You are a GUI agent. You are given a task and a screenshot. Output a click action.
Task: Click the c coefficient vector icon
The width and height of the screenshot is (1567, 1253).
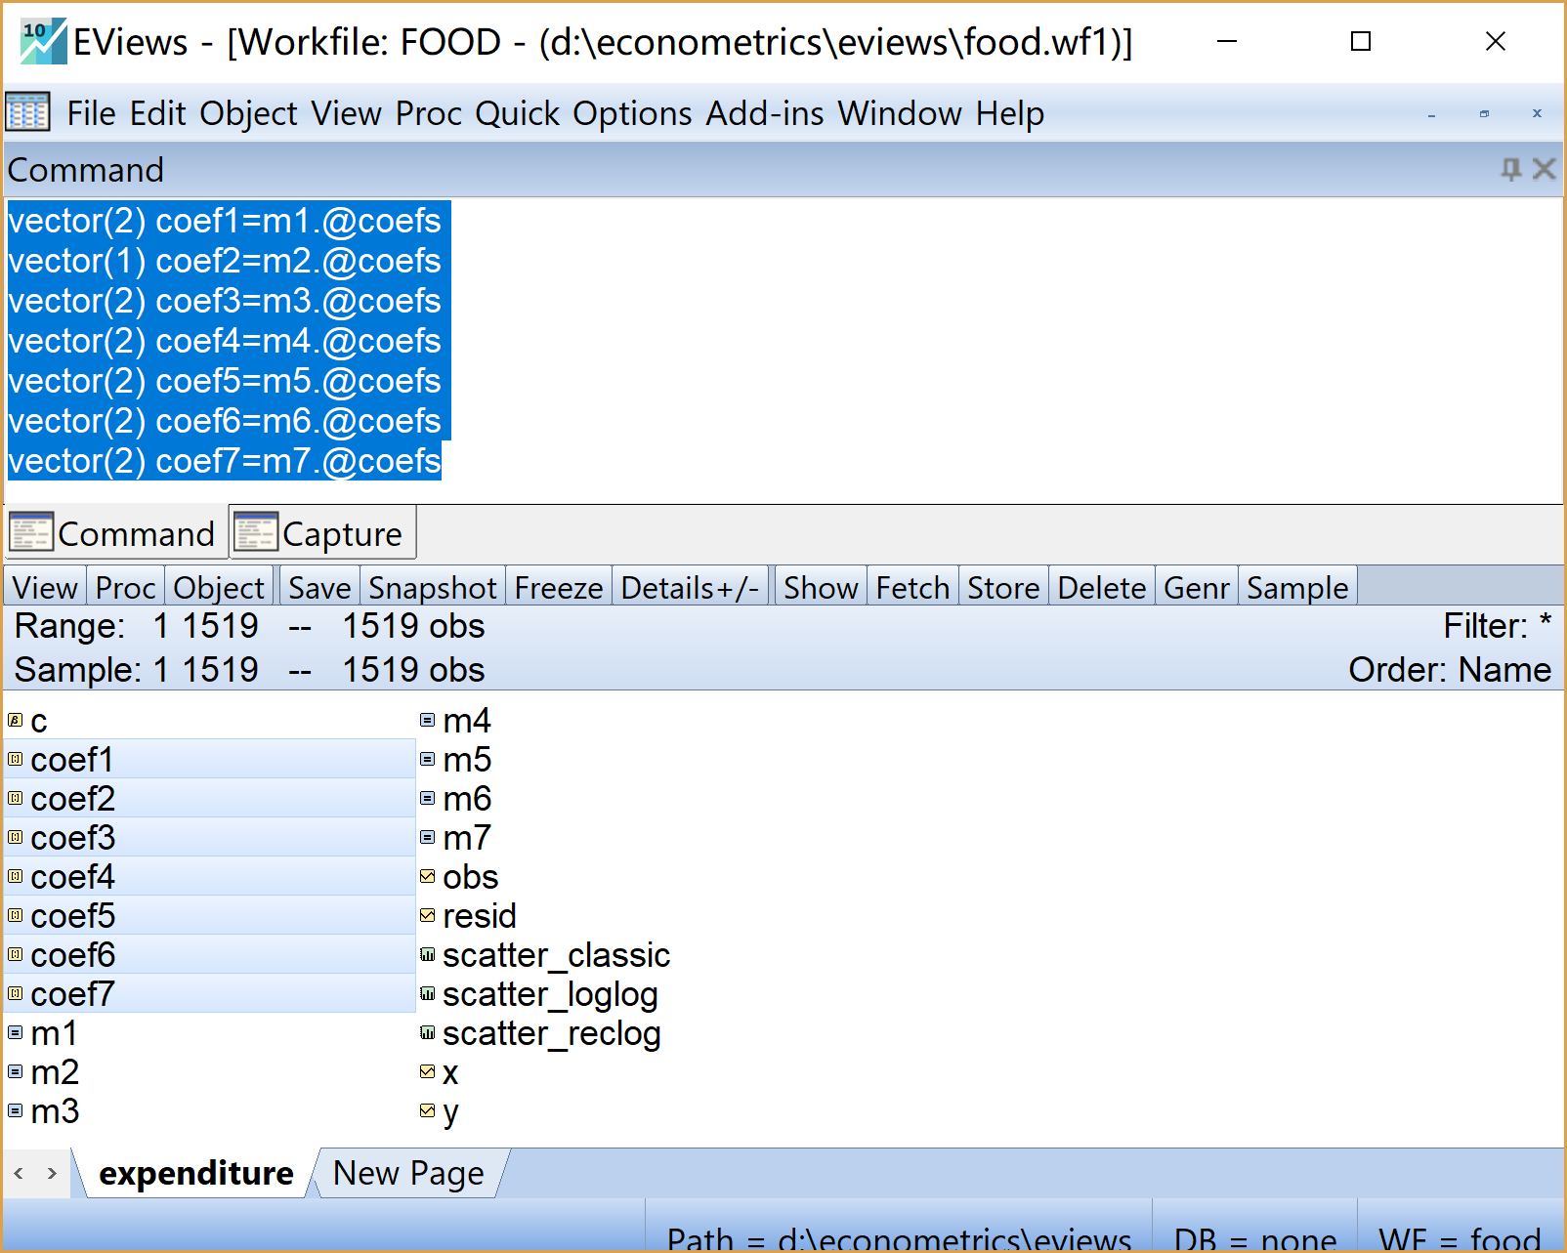pyautogui.click(x=15, y=721)
